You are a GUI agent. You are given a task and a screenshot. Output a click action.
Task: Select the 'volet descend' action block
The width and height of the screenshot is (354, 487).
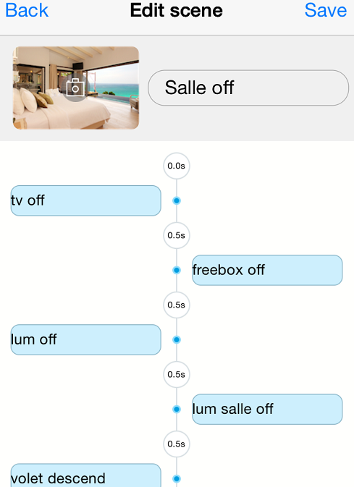[x=85, y=475]
